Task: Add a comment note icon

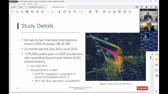Action: point(104,12)
